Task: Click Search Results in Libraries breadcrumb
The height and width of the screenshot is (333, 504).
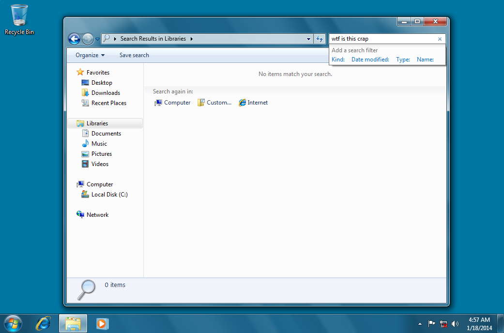Action: click(x=153, y=39)
